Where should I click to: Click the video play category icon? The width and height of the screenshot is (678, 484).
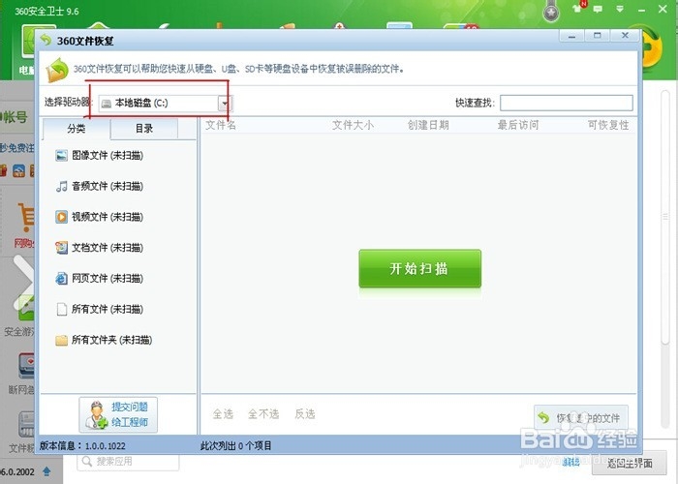tap(61, 217)
